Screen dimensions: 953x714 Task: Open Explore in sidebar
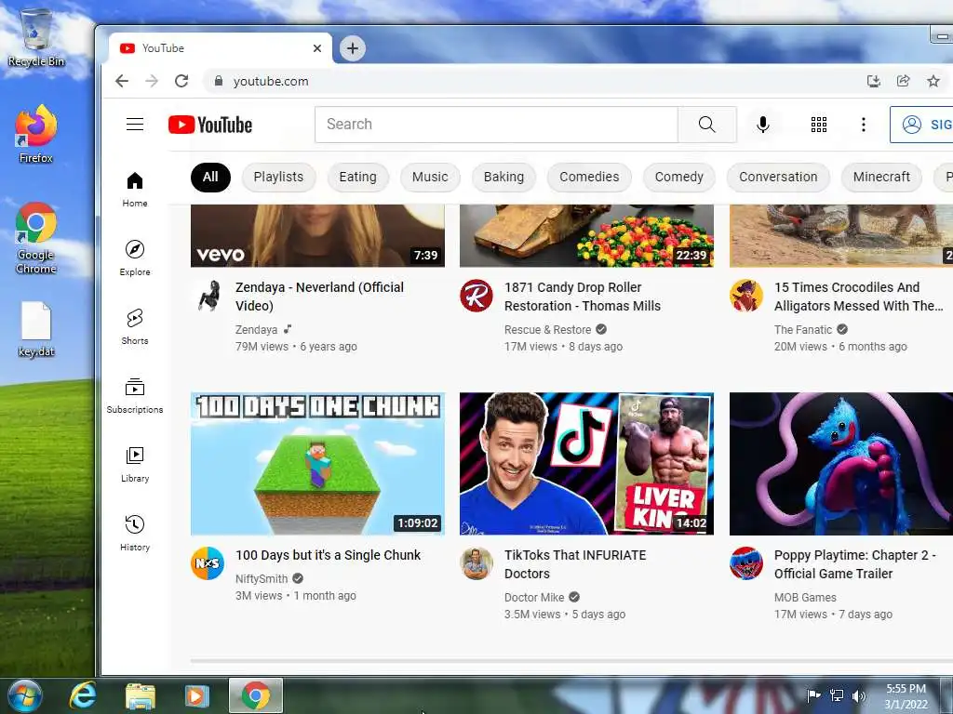click(x=135, y=258)
